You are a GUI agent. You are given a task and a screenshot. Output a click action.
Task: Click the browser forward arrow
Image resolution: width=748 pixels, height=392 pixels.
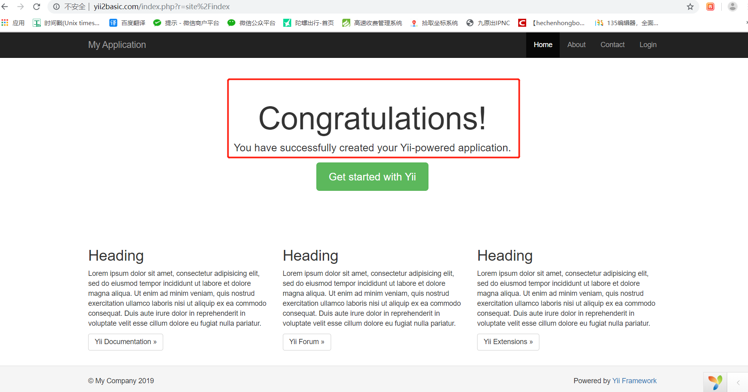[x=21, y=7]
